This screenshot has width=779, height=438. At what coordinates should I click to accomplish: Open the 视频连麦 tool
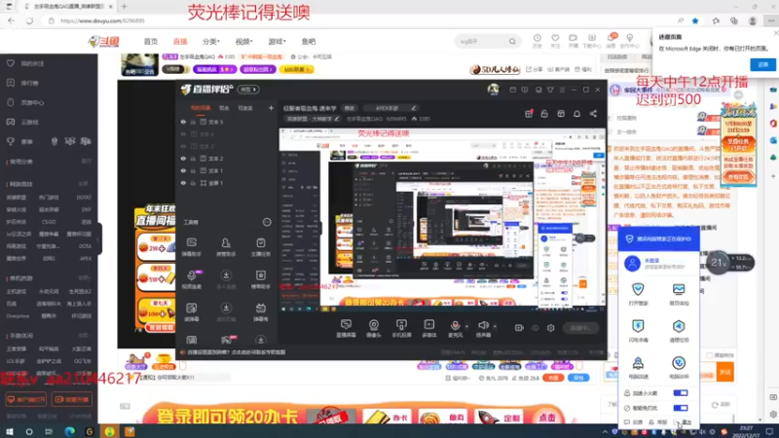(192, 279)
